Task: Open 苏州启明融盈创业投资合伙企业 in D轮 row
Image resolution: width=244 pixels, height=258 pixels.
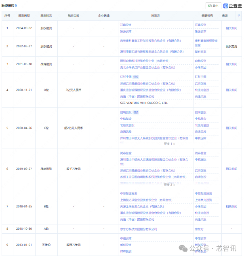Action: coord(147,84)
